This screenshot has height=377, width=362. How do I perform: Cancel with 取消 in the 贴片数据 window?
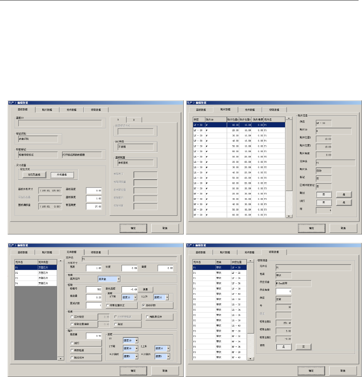click(343, 228)
